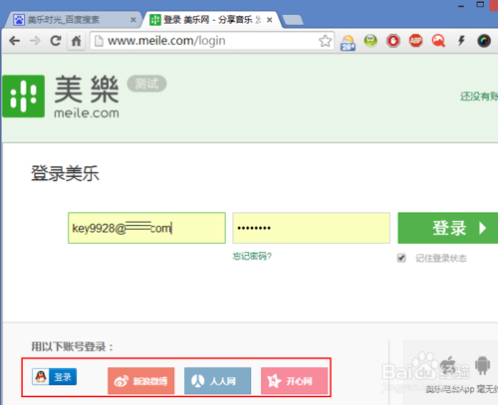Viewport: 498px width, 405px height.
Task: Click the address bar showing www.meile.com/login
Action: tap(212, 41)
